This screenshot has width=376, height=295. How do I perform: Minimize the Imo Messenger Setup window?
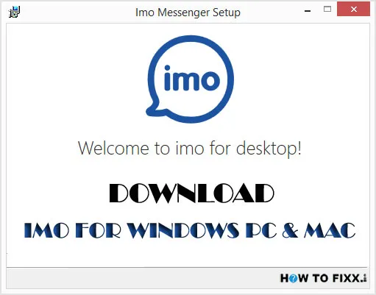pyautogui.click(x=308, y=10)
